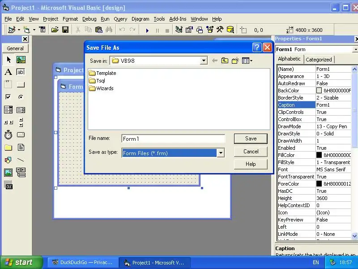This screenshot has width=358, height=269.
Task: Click the ForeColor black swatch
Action: [x=319, y=184]
